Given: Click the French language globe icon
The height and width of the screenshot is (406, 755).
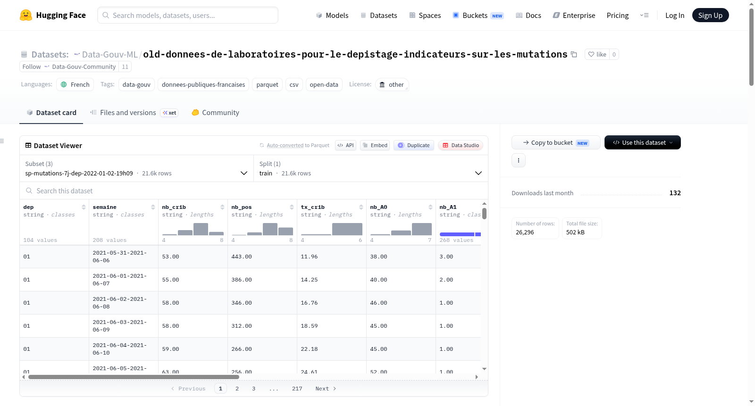Looking at the screenshot, I should tap(64, 84).
